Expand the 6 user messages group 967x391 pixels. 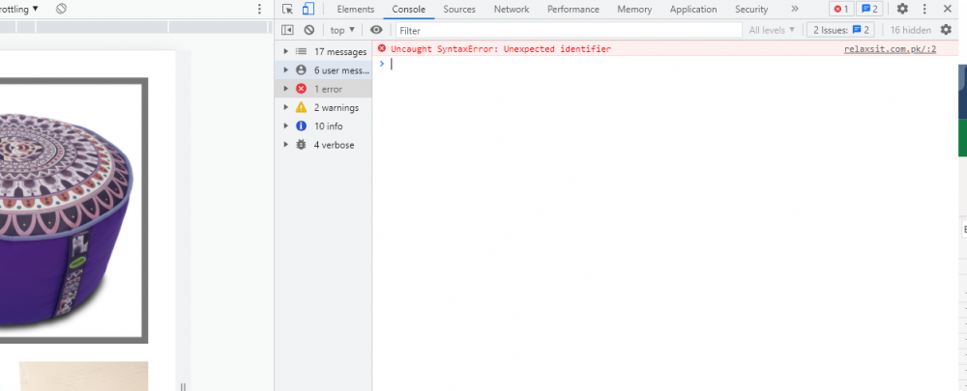285,70
